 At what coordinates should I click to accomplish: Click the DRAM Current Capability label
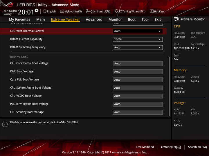click(x=26, y=39)
